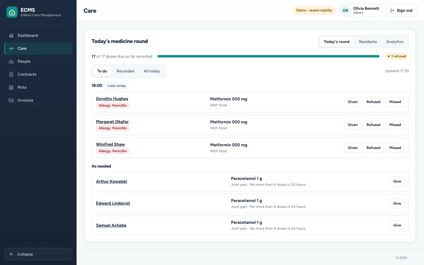
Task: Mark Winifred Shaw's Metformin as Given
Action: 353,148
